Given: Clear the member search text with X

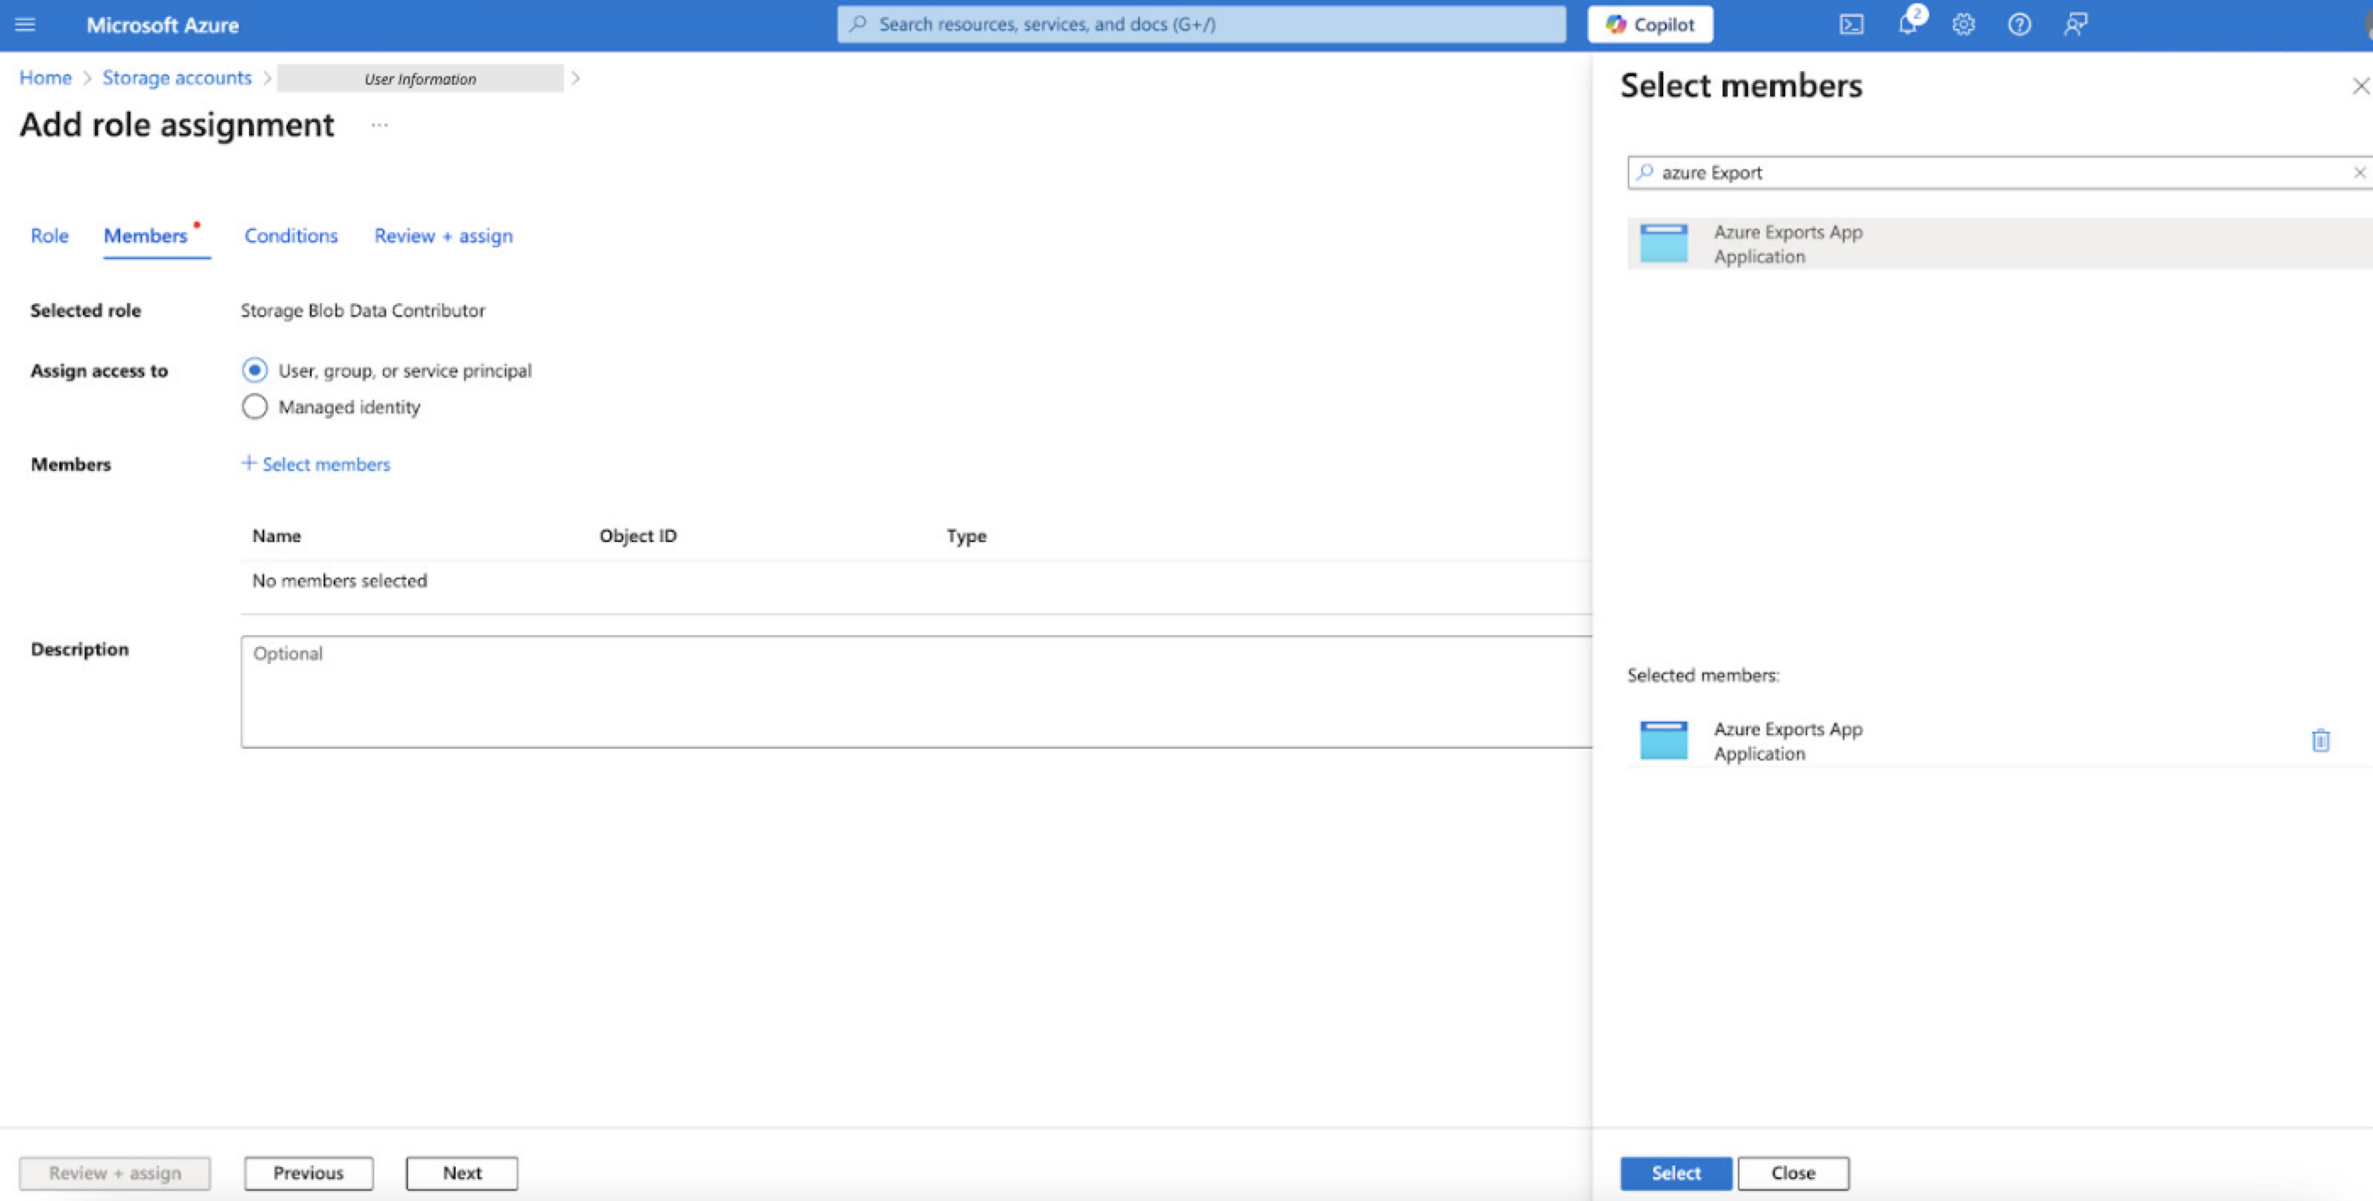Looking at the screenshot, I should click(2359, 173).
